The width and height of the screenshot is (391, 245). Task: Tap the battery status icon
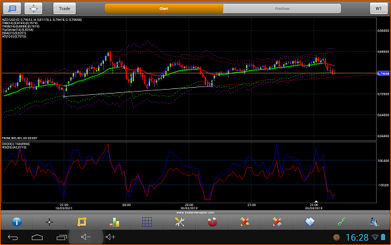click(x=383, y=237)
